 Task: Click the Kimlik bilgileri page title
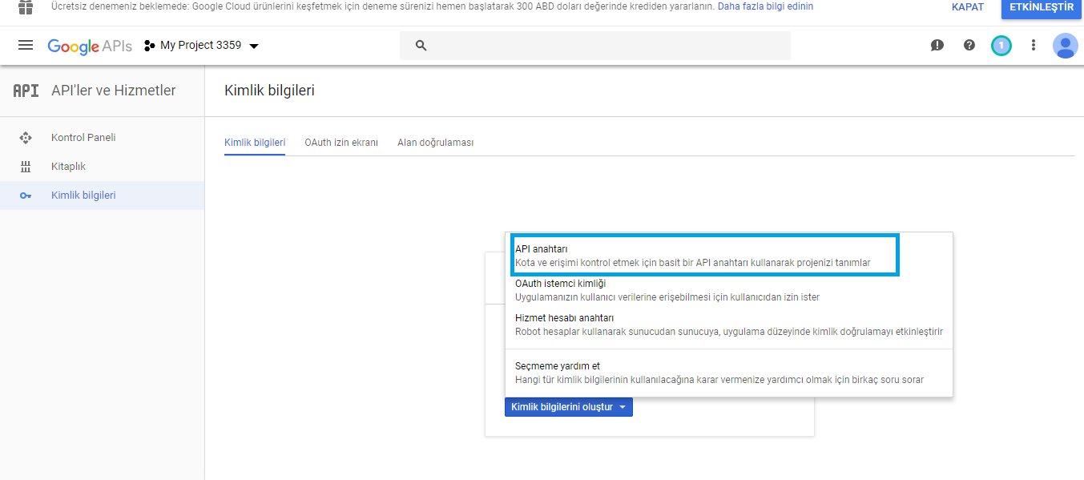[x=269, y=91]
